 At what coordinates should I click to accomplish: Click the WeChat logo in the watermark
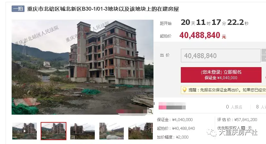212,132
